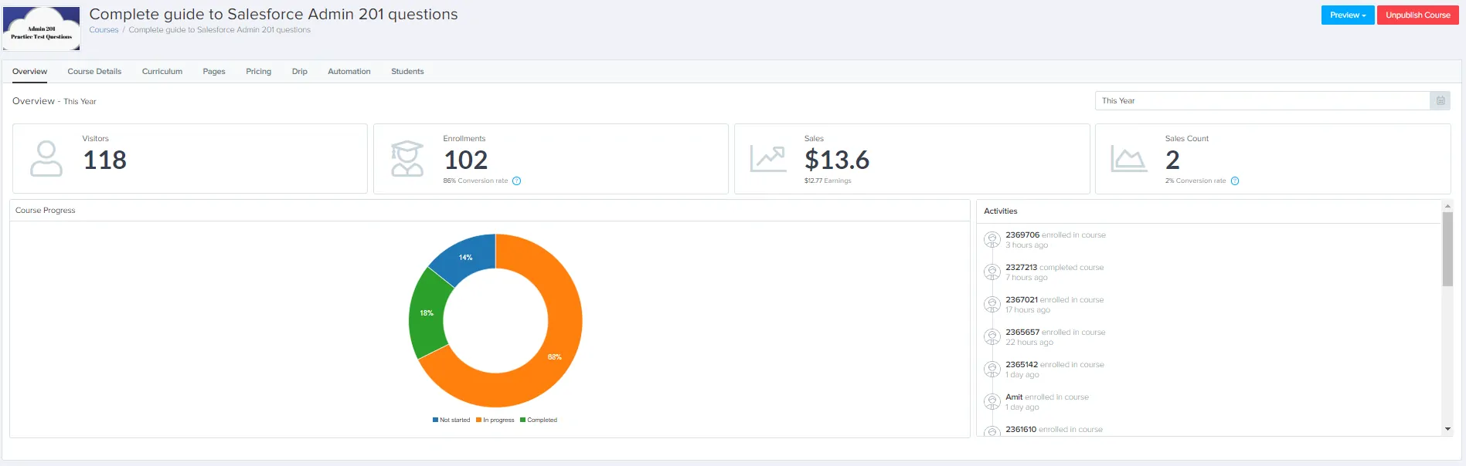The height and width of the screenshot is (466, 1466).
Task: Click the help icon beside 2% Conversion rate
Action: (1235, 181)
